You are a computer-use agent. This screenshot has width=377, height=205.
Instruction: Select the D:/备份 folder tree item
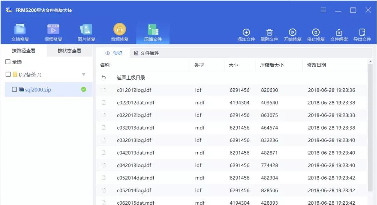[x=30, y=75]
